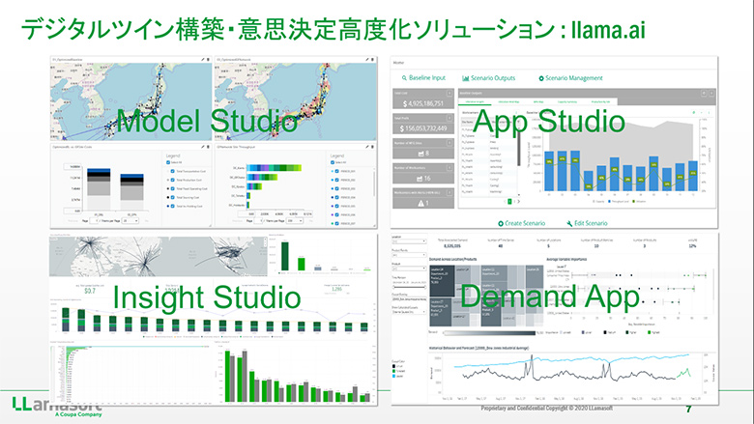Viewport: 754px width, 424px height.
Task: Click the Site Throughput legend scrollbar
Action: [375, 184]
